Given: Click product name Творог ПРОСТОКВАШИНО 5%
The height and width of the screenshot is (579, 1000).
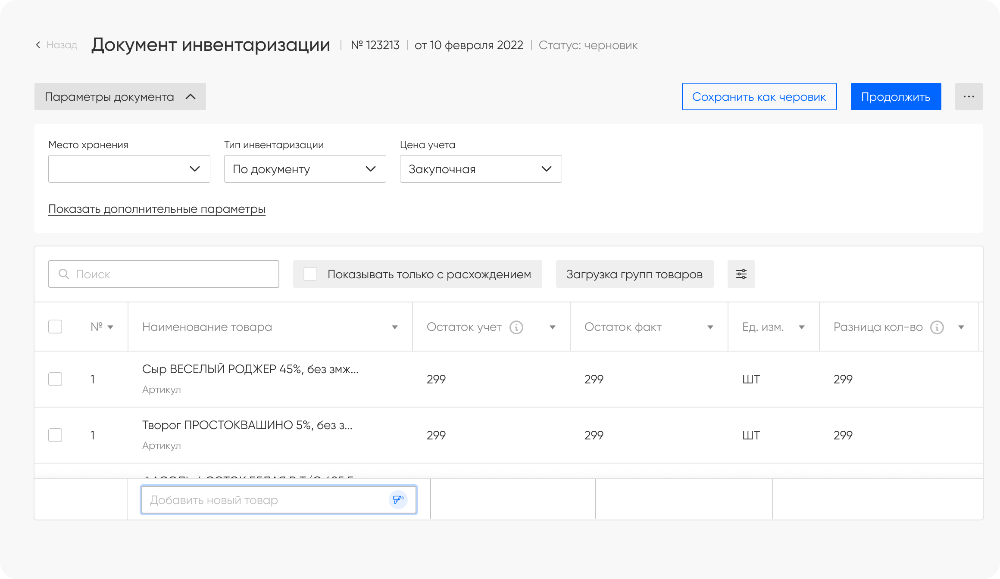Looking at the screenshot, I should coord(247,425).
